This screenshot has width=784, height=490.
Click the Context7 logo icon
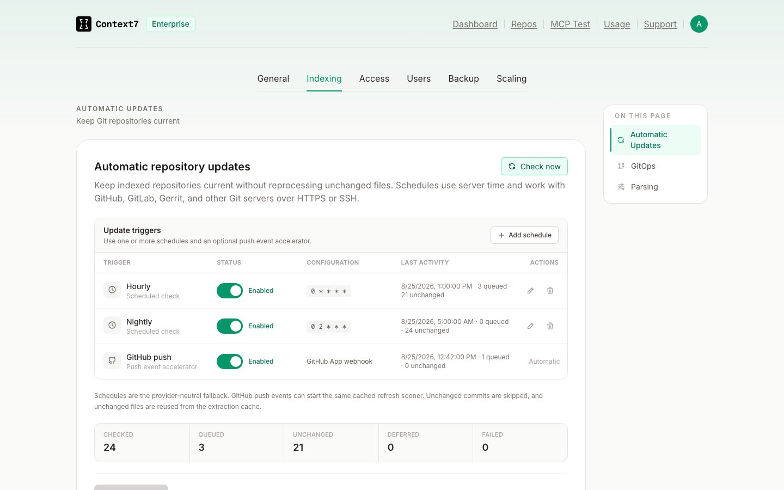(x=84, y=24)
